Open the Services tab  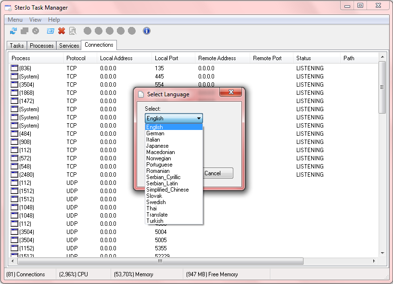pyautogui.click(x=69, y=46)
